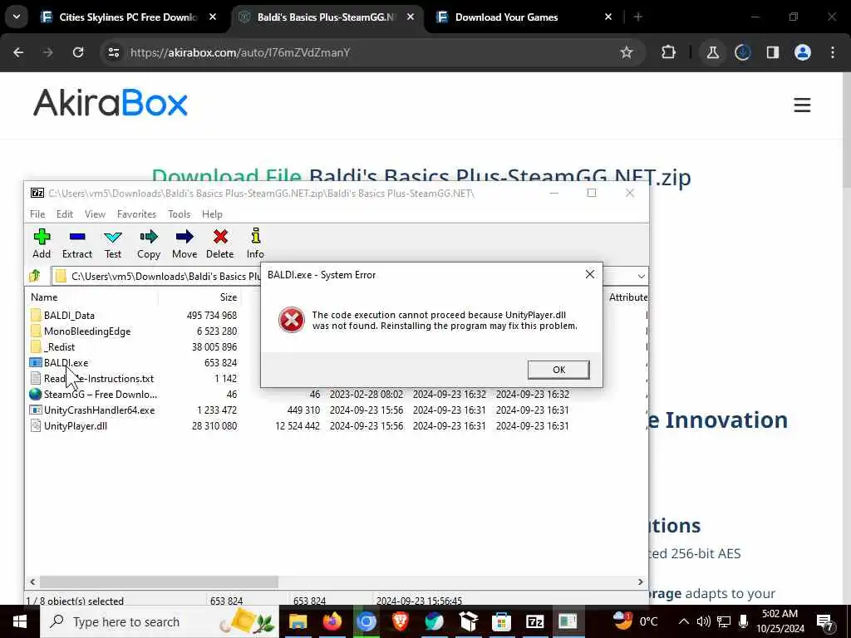
Task: Select the BALDI.exe file
Action: tap(66, 362)
